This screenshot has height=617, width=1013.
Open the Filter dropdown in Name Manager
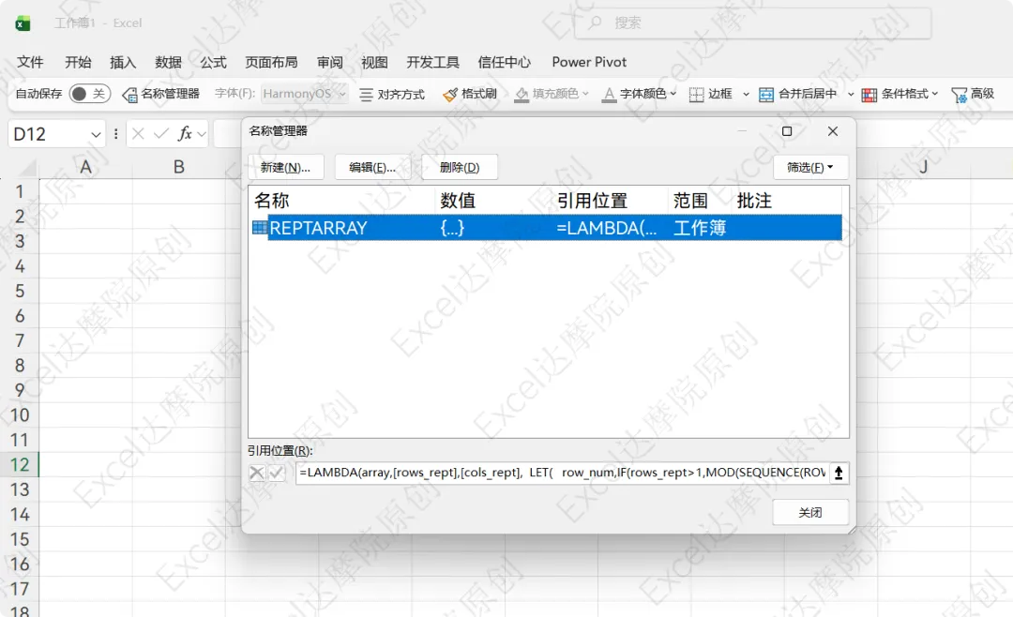pos(810,167)
